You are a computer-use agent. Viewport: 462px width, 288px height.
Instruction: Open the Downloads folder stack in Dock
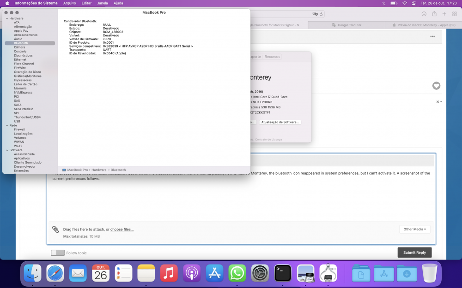coord(407,273)
